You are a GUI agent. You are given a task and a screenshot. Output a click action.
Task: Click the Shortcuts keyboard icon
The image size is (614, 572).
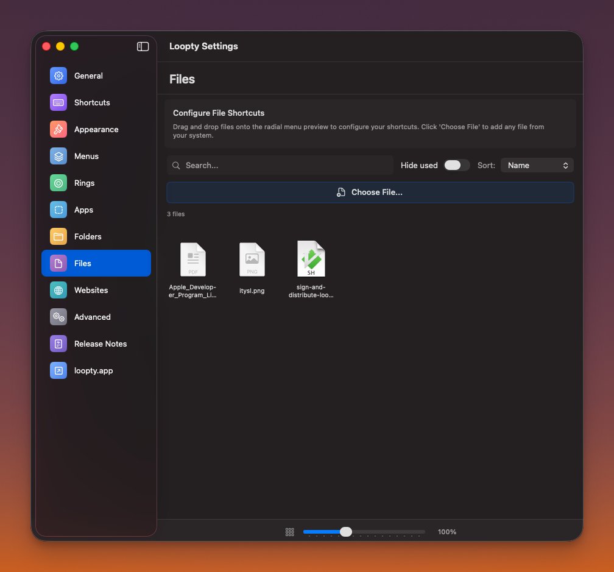point(58,102)
